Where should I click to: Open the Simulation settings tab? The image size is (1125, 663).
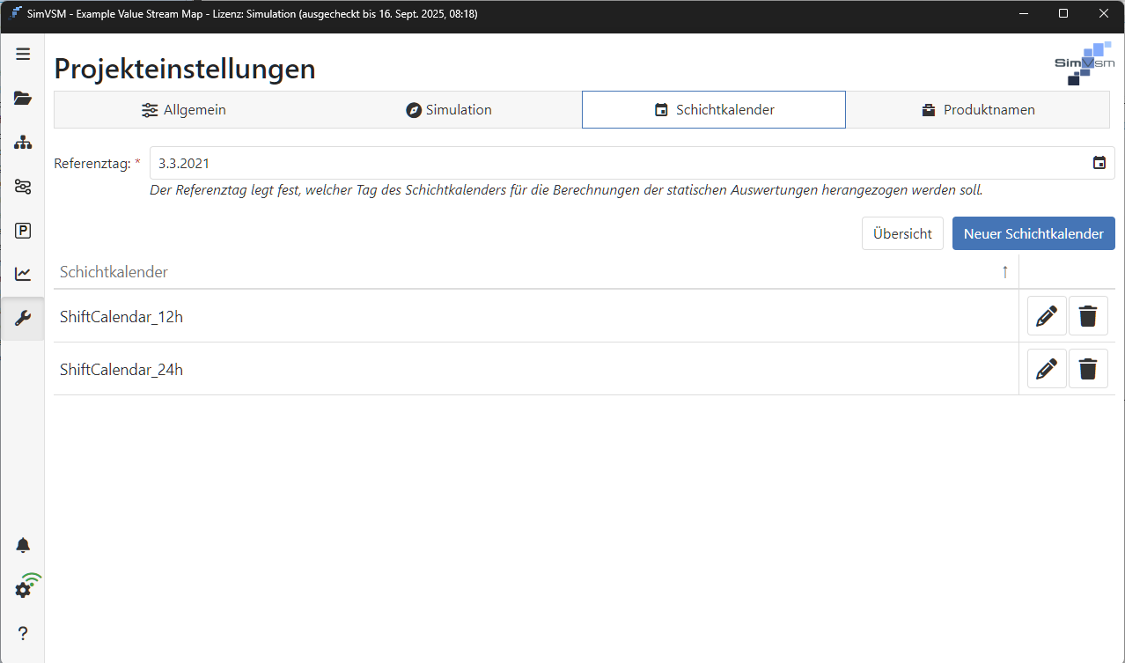tap(449, 109)
